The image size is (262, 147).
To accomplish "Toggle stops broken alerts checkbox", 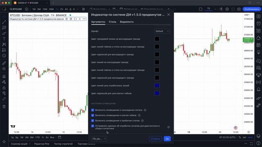I will click(x=93, y=120).
